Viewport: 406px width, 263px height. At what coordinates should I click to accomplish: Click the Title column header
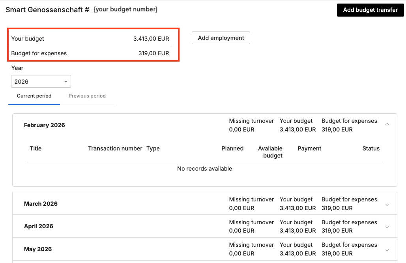click(x=36, y=149)
